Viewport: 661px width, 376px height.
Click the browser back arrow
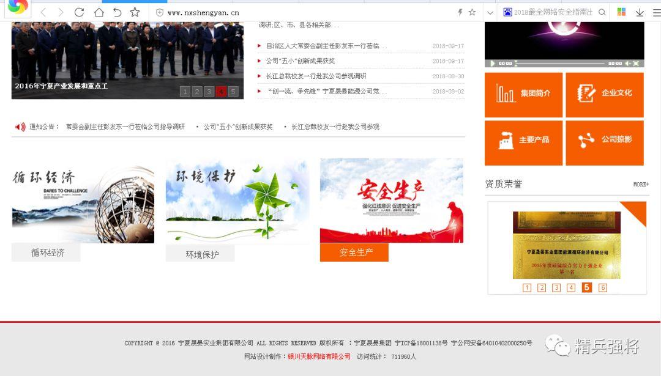pyautogui.click(x=43, y=13)
